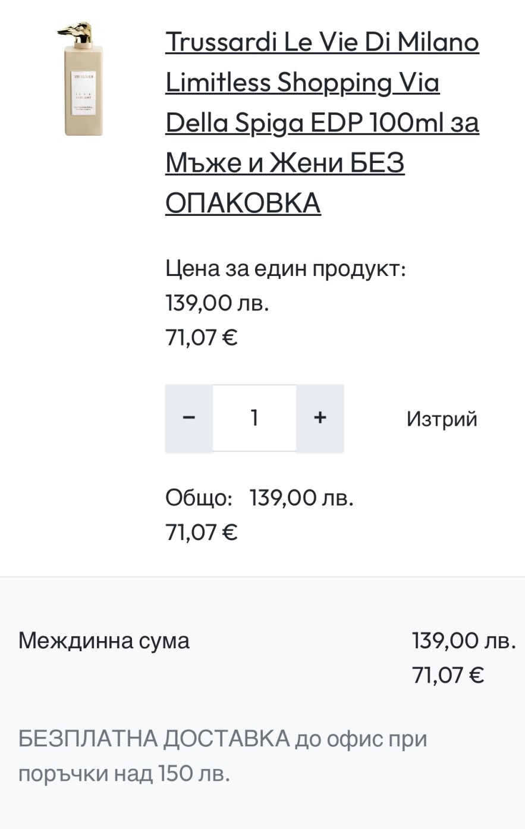Select the unit price 71,07 € above the quantity stepper
525x829 pixels.
(x=201, y=337)
